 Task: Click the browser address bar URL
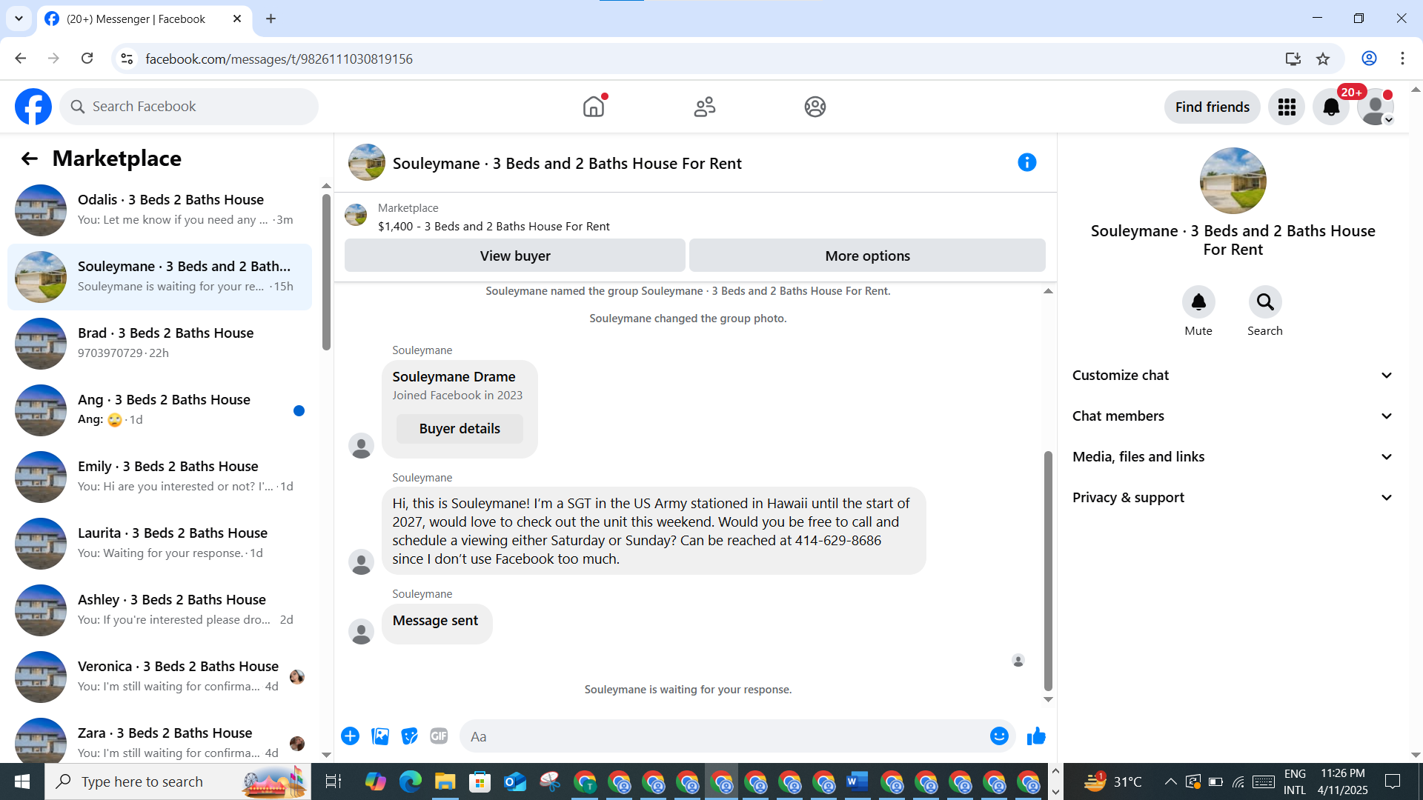coord(279,59)
